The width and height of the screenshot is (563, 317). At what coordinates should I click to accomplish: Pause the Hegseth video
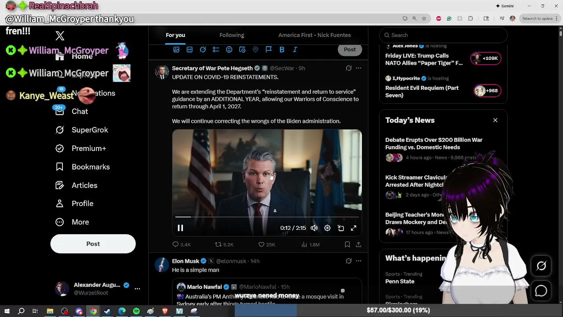click(180, 228)
